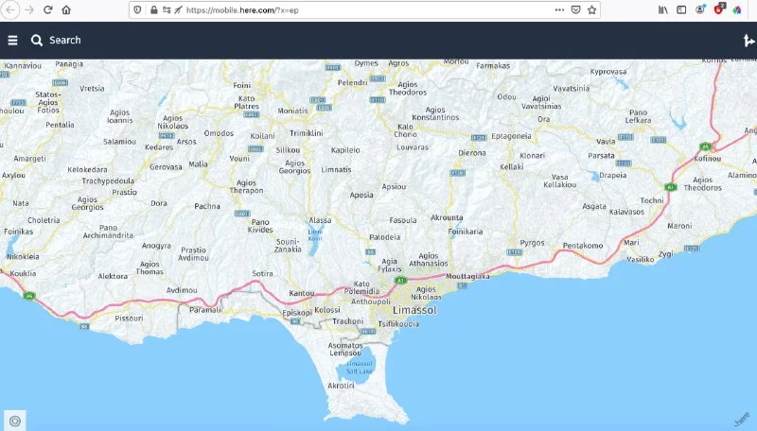This screenshot has width=757, height=431.
Task: Click the URL address bar
Action: coord(360,9)
